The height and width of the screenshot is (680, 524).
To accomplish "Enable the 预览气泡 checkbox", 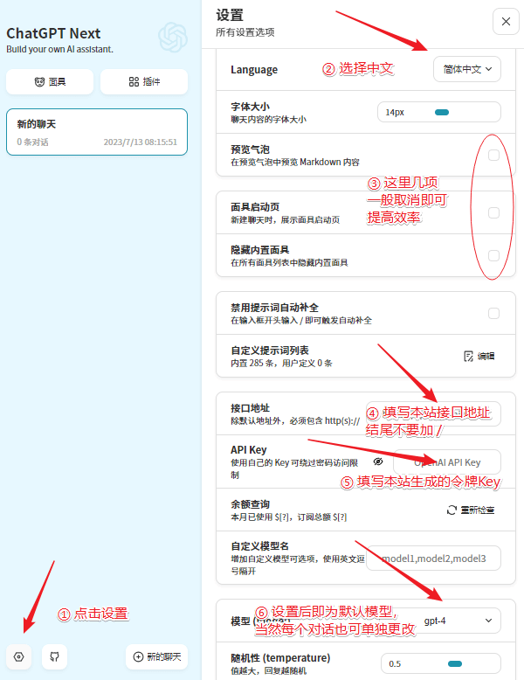I will tap(493, 156).
